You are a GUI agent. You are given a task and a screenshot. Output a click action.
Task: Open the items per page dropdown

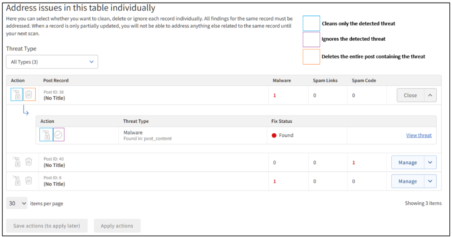pos(17,203)
